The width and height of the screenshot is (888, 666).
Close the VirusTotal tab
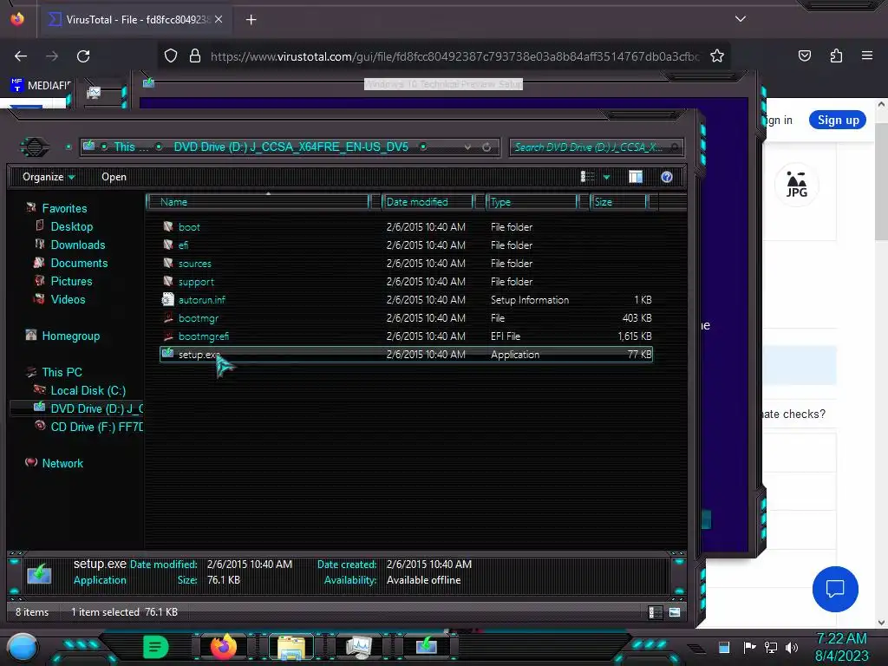219,20
